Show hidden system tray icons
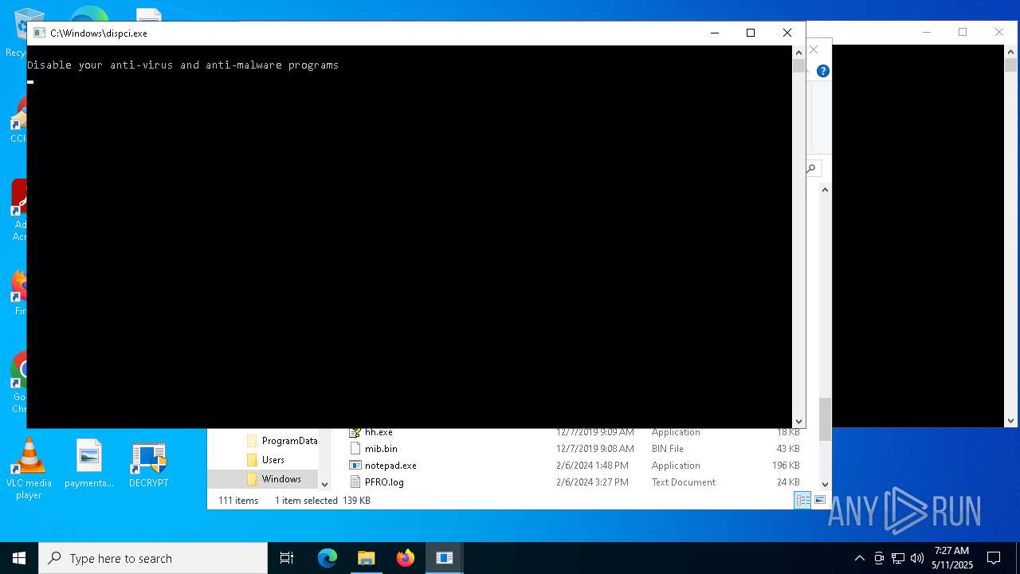 point(859,558)
